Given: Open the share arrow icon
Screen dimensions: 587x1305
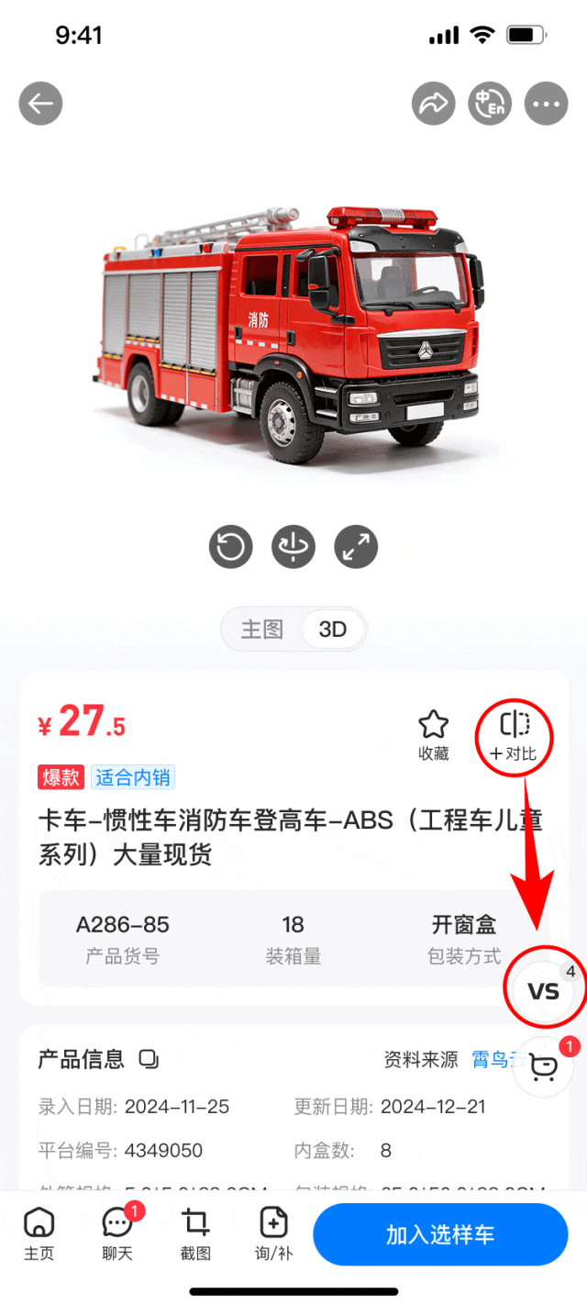Looking at the screenshot, I should coord(433,104).
